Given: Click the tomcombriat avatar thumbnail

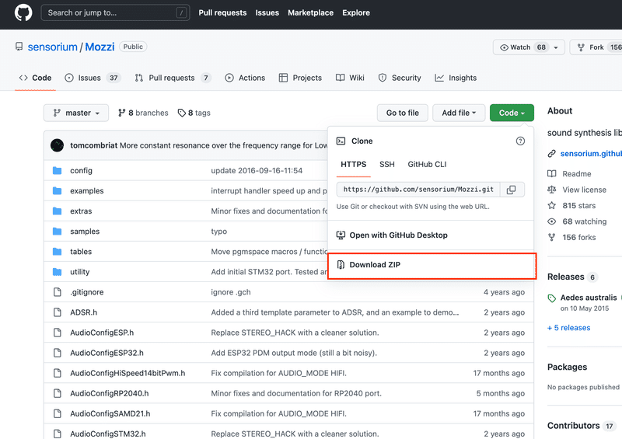Looking at the screenshot, I should [57, 145].
